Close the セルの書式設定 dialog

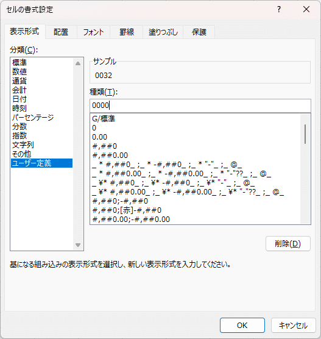306,9
